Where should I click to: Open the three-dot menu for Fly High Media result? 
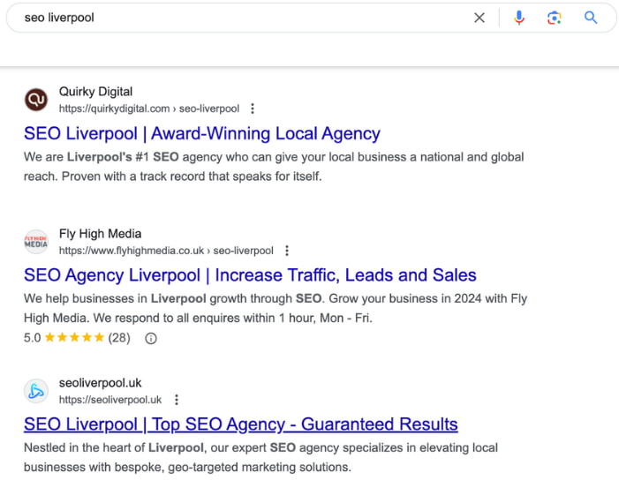(287, 251)
